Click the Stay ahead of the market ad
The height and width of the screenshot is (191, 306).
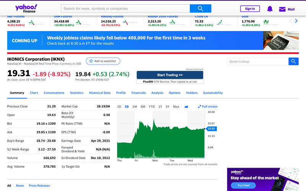point(263,179)
